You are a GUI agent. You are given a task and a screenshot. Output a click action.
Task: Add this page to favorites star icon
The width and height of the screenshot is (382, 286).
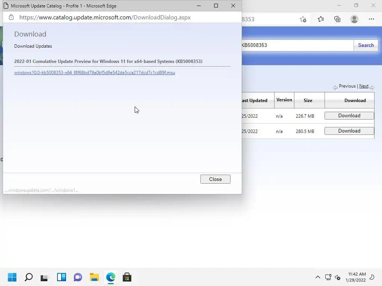coord(303,19)
